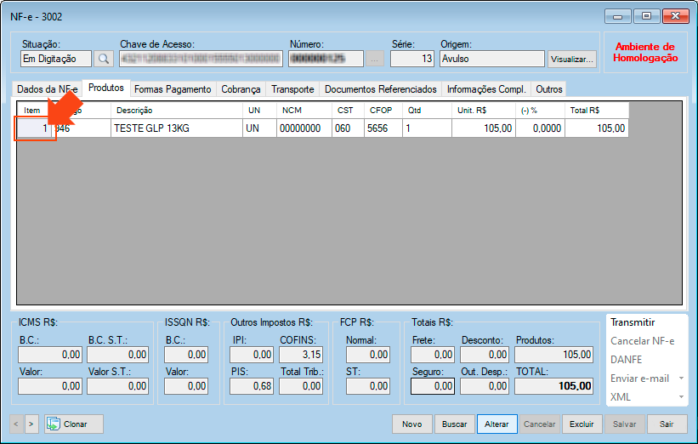Screen dimensions: 698x444
Task: Click the Série field showing 13
Action: point(411,59)
